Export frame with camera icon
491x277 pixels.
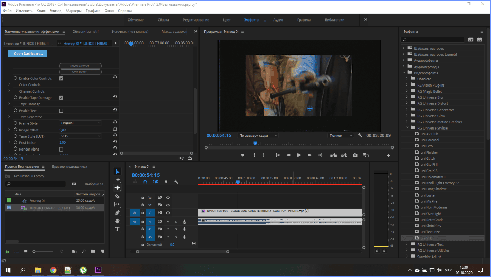[355, 155]
